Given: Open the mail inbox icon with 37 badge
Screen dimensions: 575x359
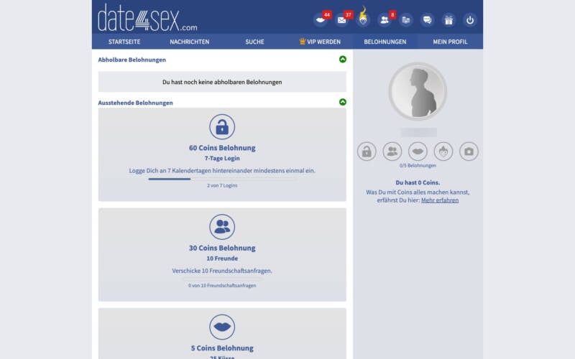Looking at the screenshot, I should point(342,20).
